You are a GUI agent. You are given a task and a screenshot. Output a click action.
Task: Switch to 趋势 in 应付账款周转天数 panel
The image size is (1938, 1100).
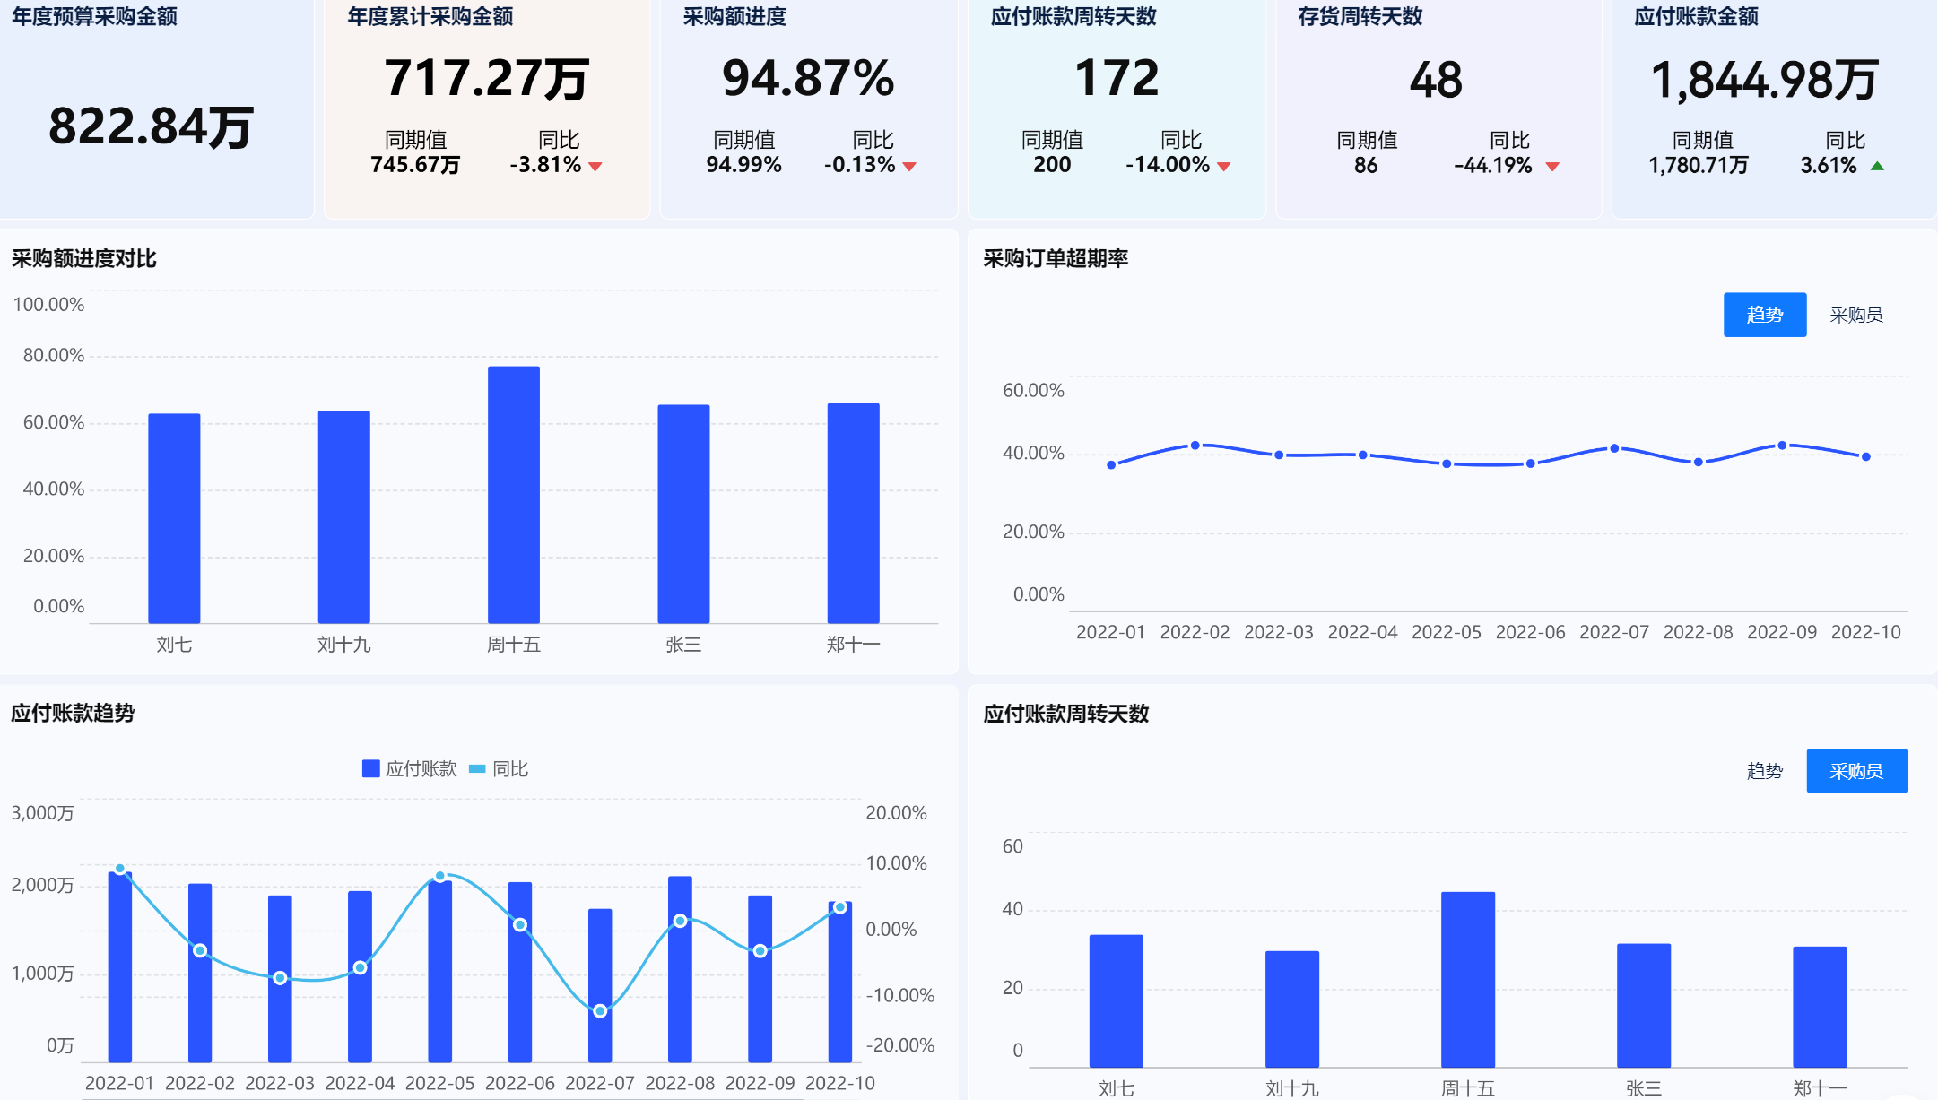click(x=1764, y=771)
